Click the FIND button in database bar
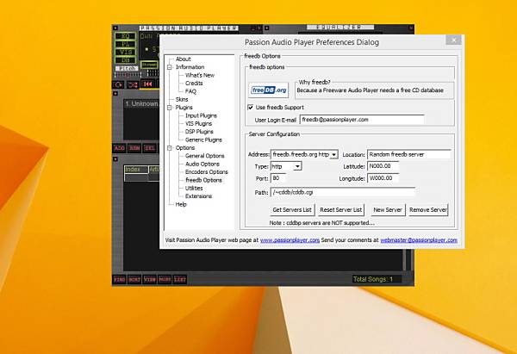 120,279
